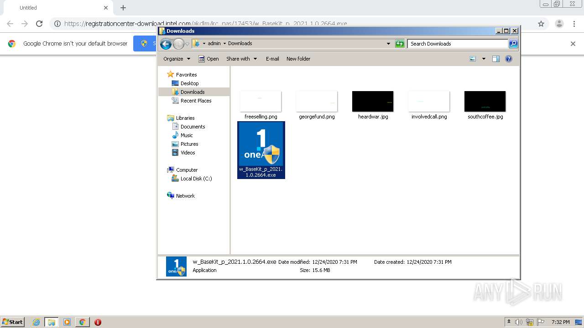Click the search magnifier icon
Image resolution: width=584 pixels, height=328 pixels.
[513, 44]
